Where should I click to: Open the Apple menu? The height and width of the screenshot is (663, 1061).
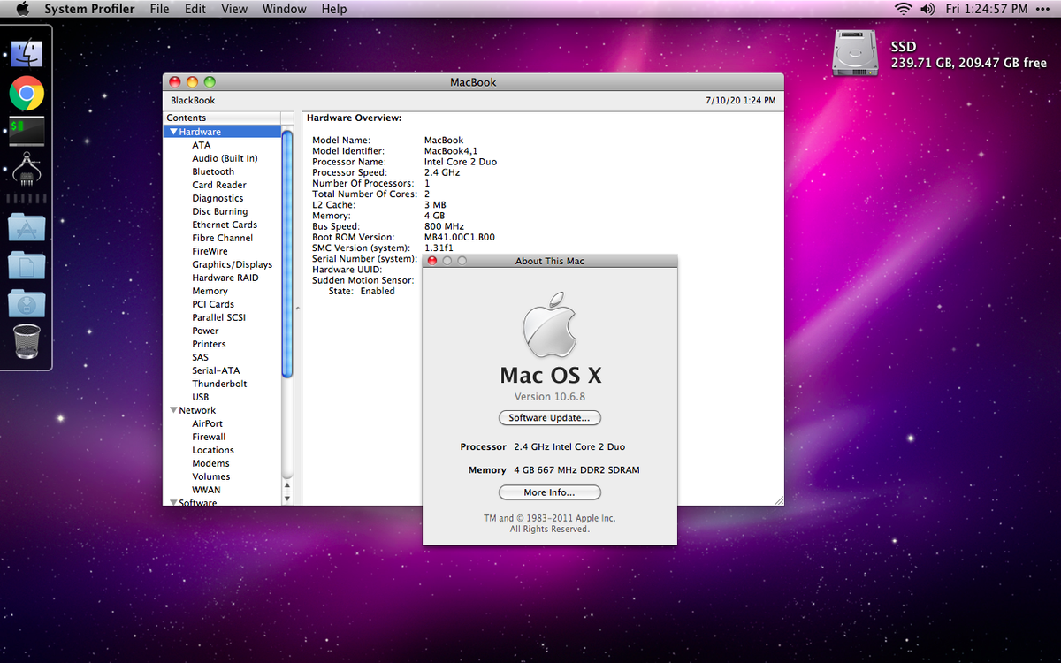(22, 9)
